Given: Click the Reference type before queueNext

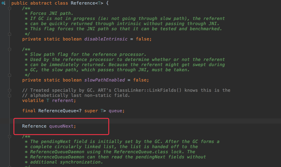Looking at the screenshot, I should [x=34, y=126].
